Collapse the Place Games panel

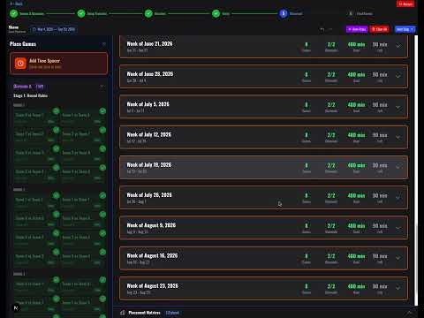(103, 44)
